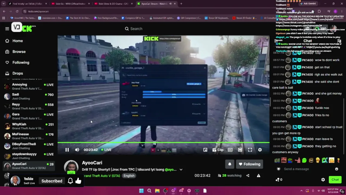Open the DBoyFromThe8 channel in the sidebar
This screenshot has height=195, width=346.
29,146
